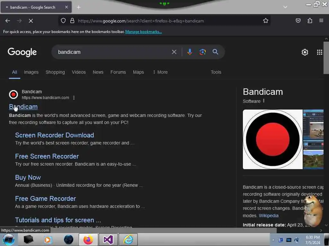Open the tracking protection shield icon
The image size is (329, 246).
(x=63, y=21)
